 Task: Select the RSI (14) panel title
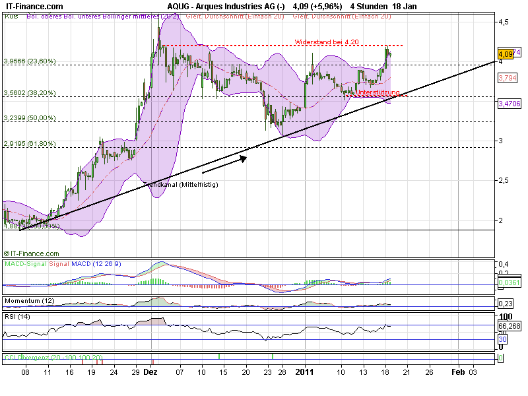click(x=17, y=317)
